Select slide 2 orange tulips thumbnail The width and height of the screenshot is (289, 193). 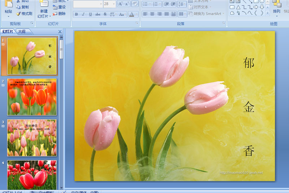click(32, 97)
